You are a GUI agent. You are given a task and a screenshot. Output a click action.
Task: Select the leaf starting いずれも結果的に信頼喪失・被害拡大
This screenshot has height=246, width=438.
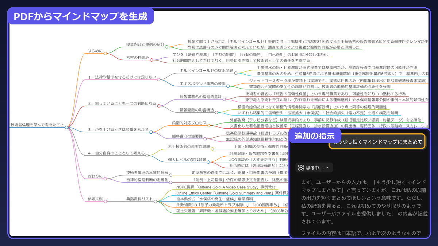click(x=318, y=113)
